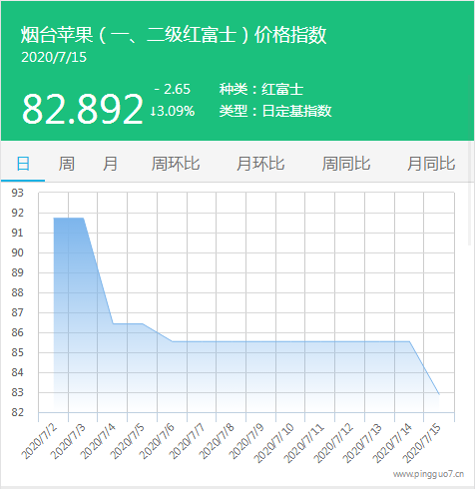Switch to the 月 monthly tab
Screen dimensions: 475x489
point(110,164)
